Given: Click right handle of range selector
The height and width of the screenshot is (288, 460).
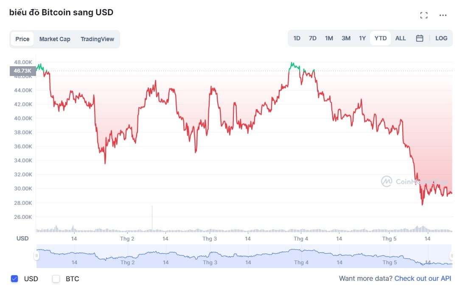Looking at the screenshot, I should (x=451, y=255).
